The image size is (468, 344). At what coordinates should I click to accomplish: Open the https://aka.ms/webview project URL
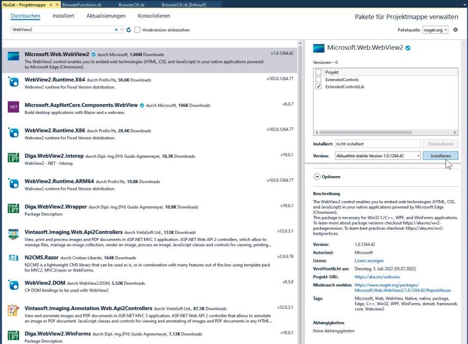(x=377, y=277)
